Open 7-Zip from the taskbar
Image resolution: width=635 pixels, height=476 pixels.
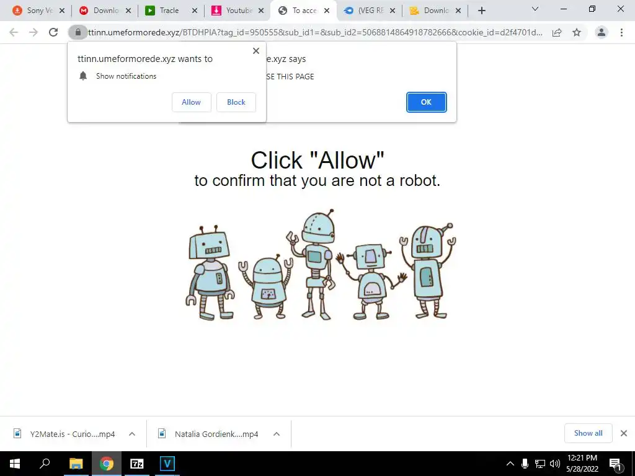[137, 464]
